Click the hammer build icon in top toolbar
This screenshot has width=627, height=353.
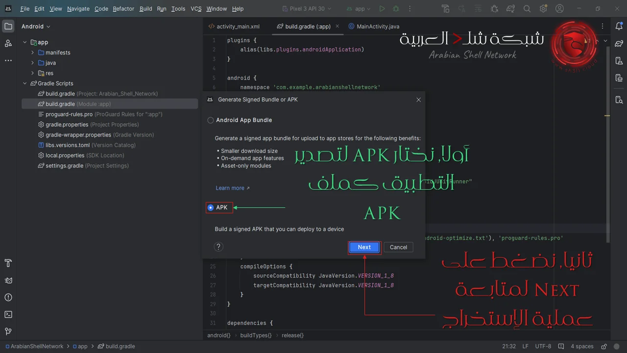(x=445, y=9)
